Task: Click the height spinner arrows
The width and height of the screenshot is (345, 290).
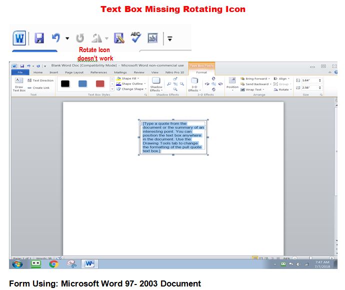Action: [320, 81]
